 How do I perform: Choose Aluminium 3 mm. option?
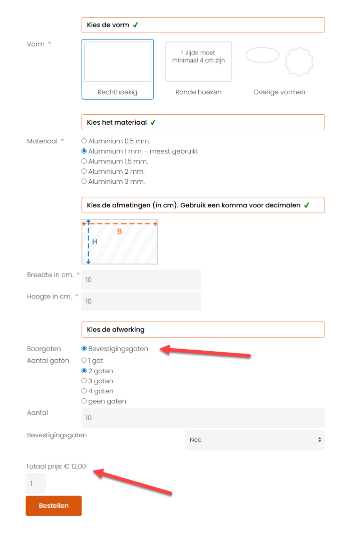pos(84,181)
